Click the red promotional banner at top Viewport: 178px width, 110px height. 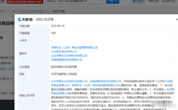(x=25, y=1)
